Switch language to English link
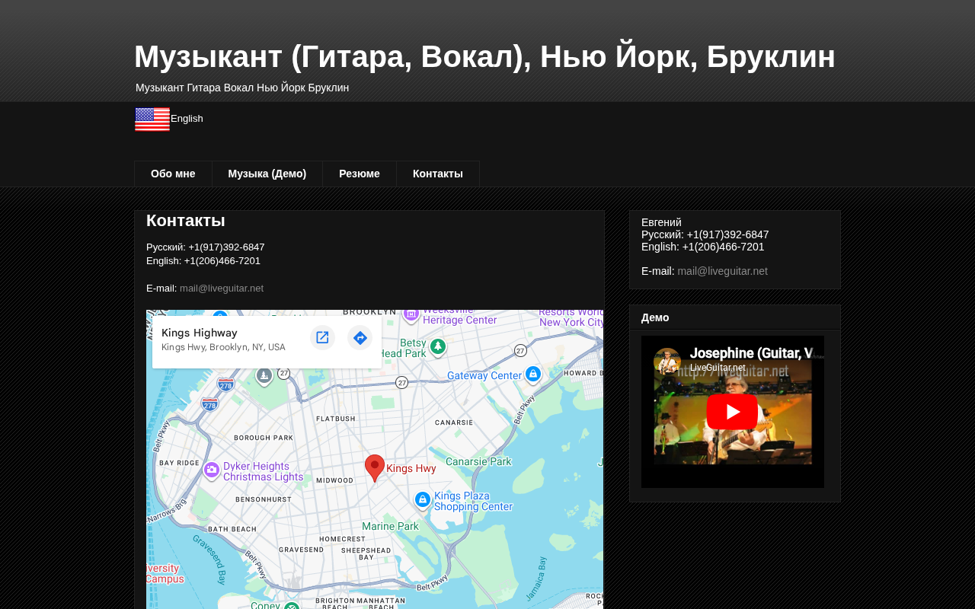 coord(187,119)
